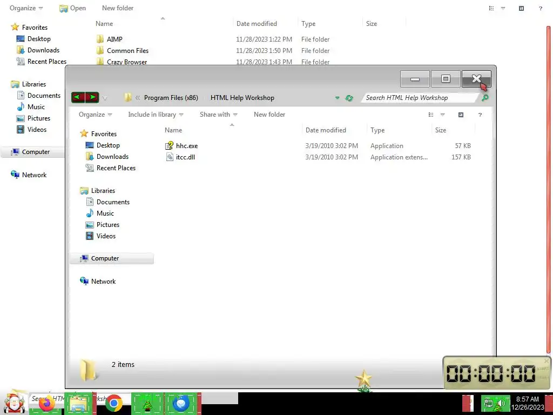Image resolution: width=553 pixels, height=415 pixels.
Task: Open Recent Places in front window sidebar
Action: click(x=116, y=168)
